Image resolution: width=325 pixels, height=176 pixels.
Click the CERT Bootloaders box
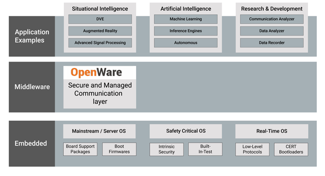[x=291, y=149]
